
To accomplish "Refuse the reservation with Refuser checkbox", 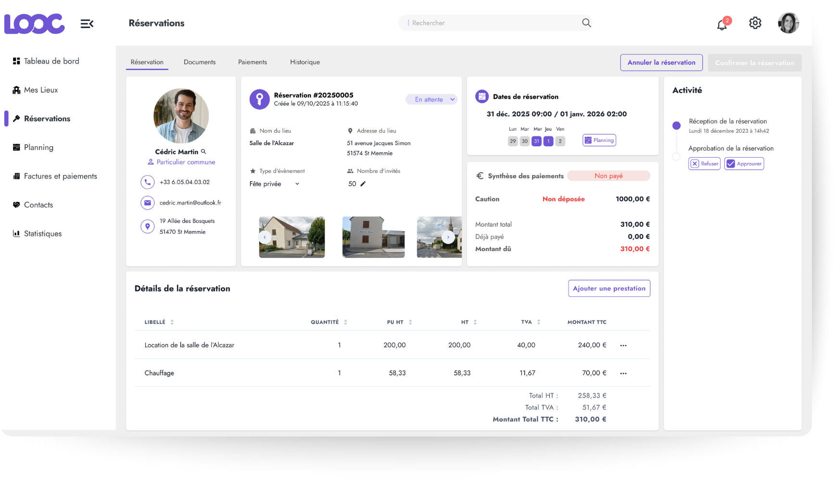I will (695, 164).
